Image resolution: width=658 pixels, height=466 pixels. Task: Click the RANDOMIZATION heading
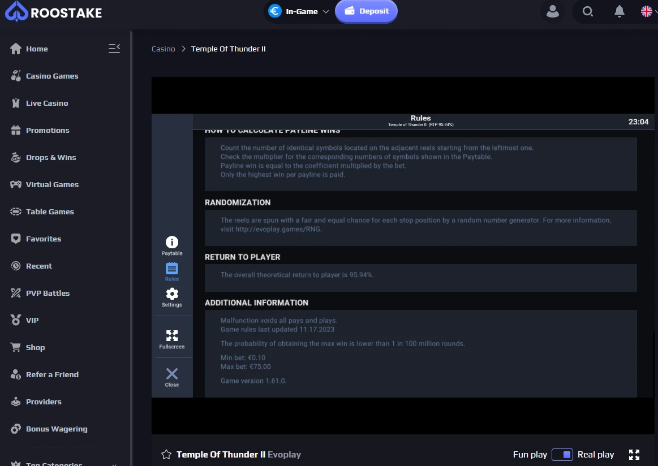click(x=238, y=202)
